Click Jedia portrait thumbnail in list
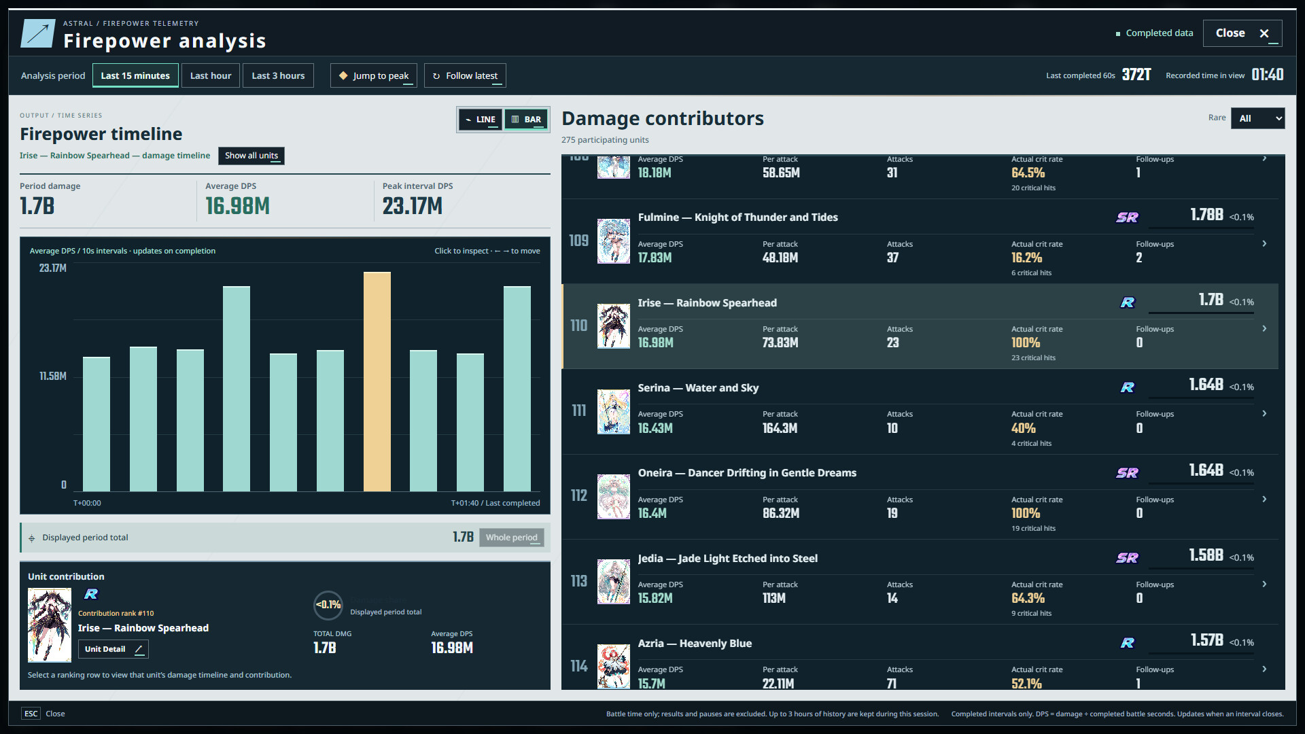The image size is (1305, 734). tap(614, 582)
